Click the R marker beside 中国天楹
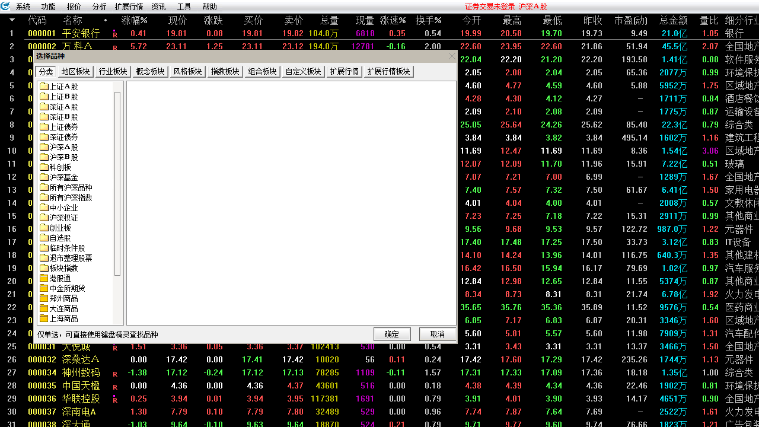Image resolution: width=759 pixels, height=427 pixels. tap(115, 387)
